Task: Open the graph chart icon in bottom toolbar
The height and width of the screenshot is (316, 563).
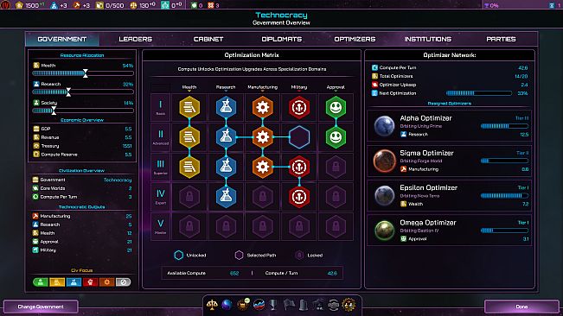Action: [x=259, y=305]
